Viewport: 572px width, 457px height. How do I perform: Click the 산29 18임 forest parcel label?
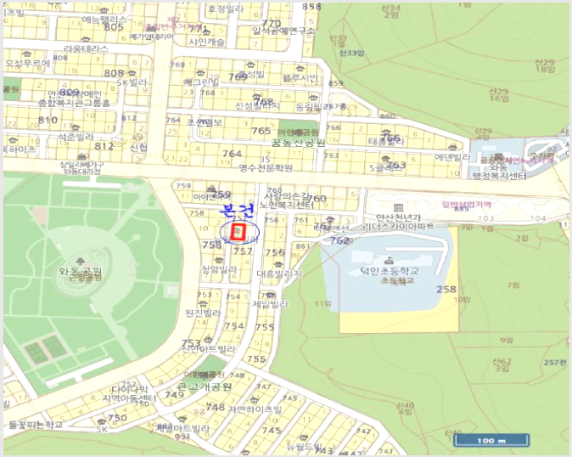545,65
